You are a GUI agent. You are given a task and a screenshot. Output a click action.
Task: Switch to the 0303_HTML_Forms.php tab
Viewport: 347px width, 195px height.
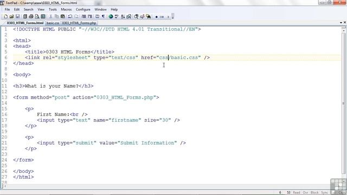[x=79, y=23]
